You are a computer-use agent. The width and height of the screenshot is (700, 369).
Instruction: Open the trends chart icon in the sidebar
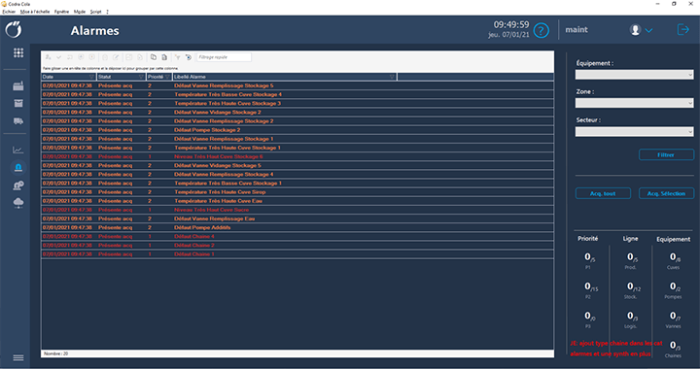18,150
